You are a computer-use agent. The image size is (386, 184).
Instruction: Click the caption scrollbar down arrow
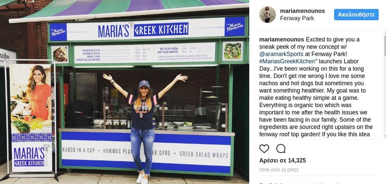pos(385,137)
